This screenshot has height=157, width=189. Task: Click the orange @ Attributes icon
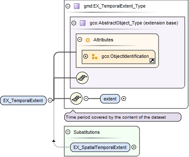(88, 40)
